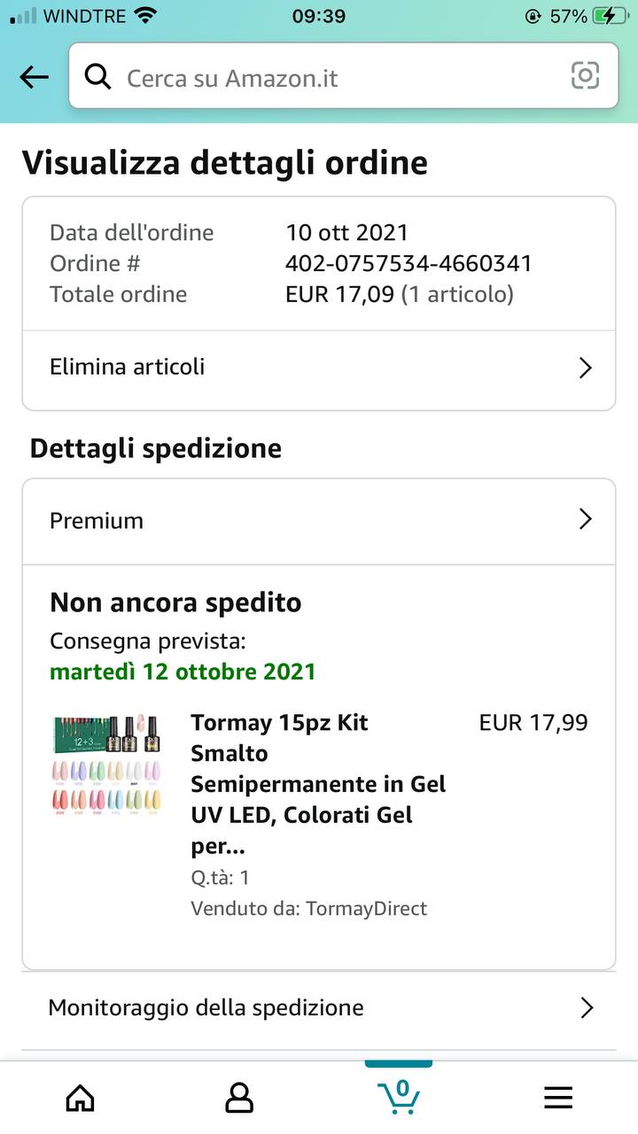This screenshot has height=1134, width=638.
Task: Open the hamburger menu icon
Action: [558, 1099]
